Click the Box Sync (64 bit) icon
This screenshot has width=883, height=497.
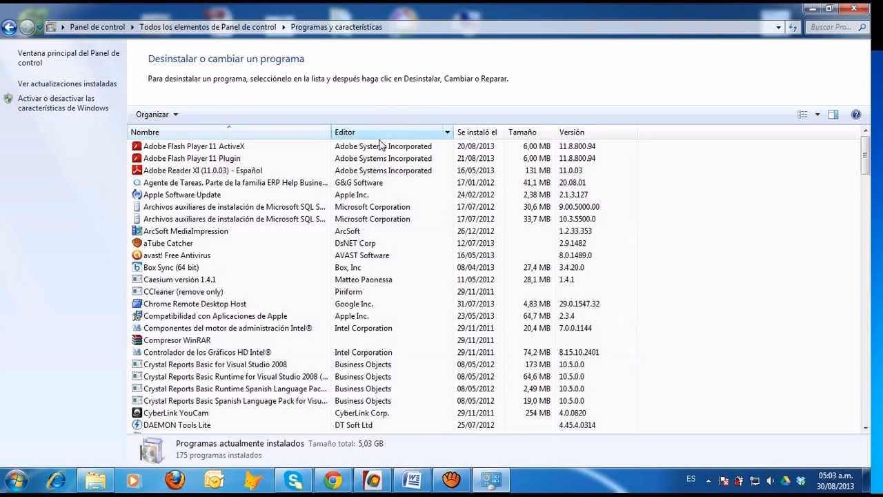[x=137, y=267]
